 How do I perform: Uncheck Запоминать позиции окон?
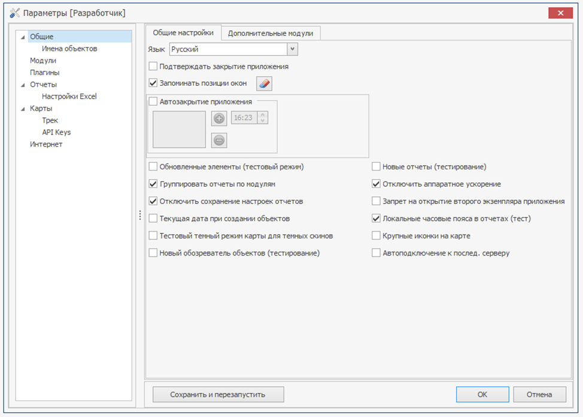[153, 83]
